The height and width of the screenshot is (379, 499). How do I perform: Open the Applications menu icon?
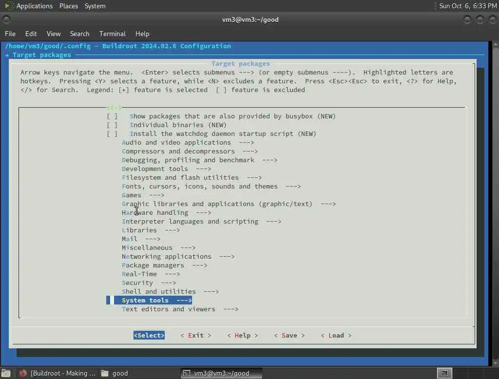click(x=8, y=6)
